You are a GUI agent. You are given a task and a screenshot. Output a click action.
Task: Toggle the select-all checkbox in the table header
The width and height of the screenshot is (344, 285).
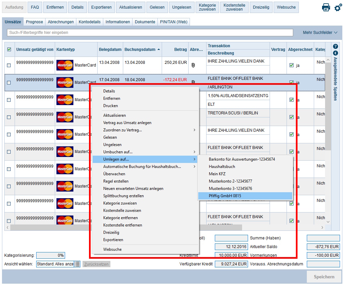[x=9, y=49]
